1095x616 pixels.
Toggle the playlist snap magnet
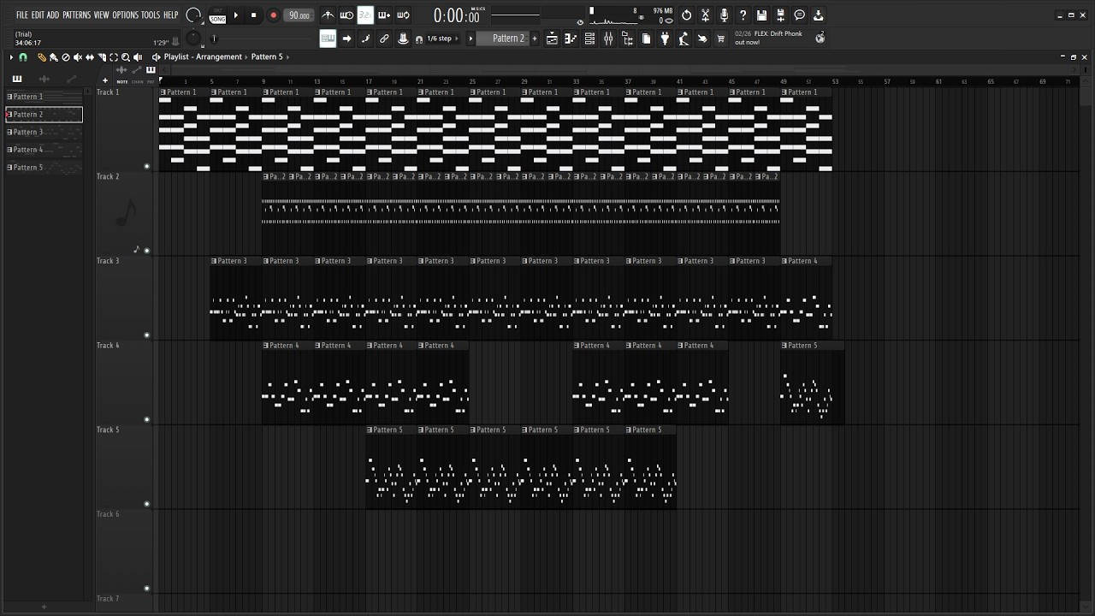[x=23, y=57]
